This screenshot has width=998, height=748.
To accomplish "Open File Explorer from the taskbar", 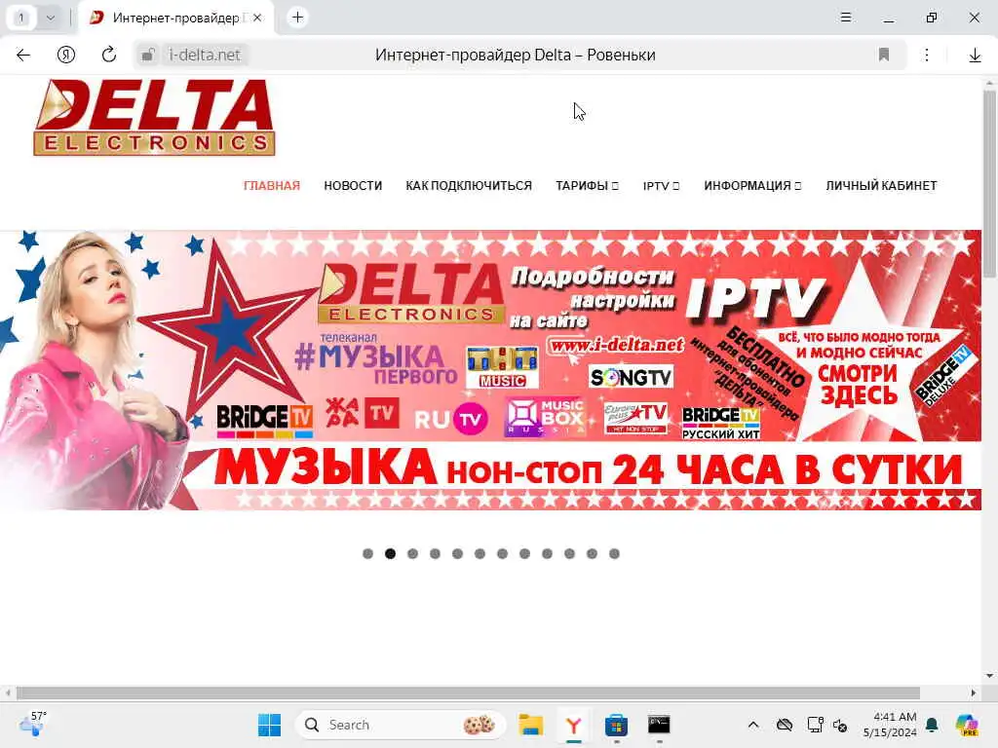I will [530, 725].
